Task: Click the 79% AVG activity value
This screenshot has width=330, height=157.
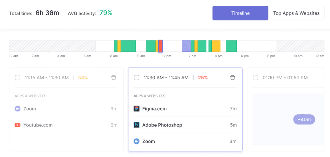Action: [x=106, y=13]
